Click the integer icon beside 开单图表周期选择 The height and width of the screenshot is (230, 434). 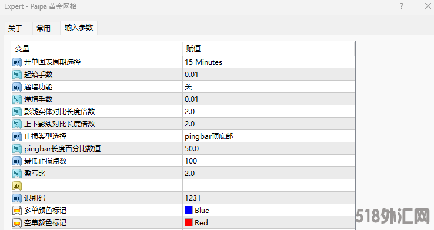(x=17, y=62)
